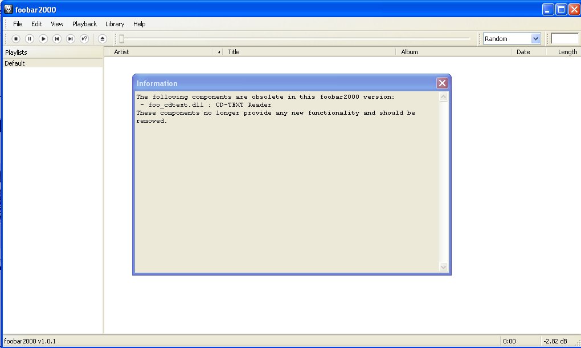
Task: Expand the Random playback order dropdown
Action: [x=535, y=39]
